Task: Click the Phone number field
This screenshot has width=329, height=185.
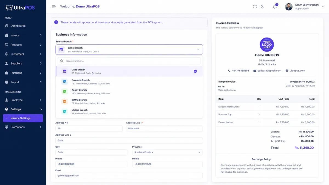Action: coord(91,164)
